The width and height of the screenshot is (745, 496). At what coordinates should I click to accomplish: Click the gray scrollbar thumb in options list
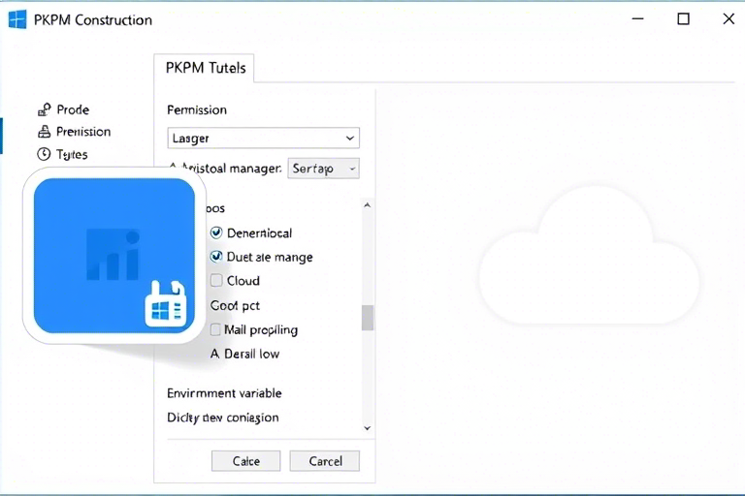tap(368, 318)
